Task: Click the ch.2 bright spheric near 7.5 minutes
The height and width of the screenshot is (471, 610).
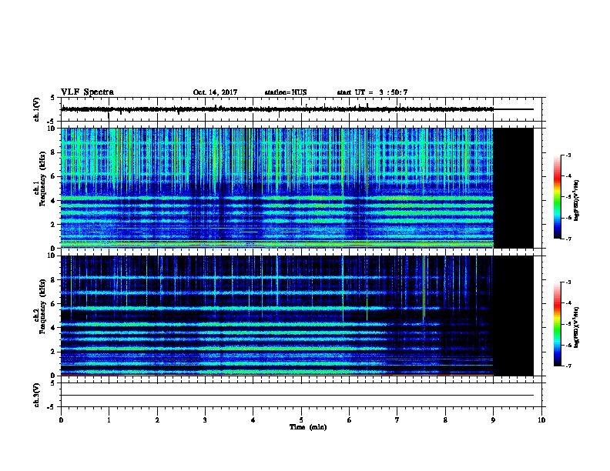Action: pos(424,288)
